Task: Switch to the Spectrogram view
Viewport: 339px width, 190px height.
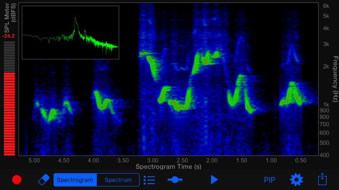Action: tap(75, 180)
